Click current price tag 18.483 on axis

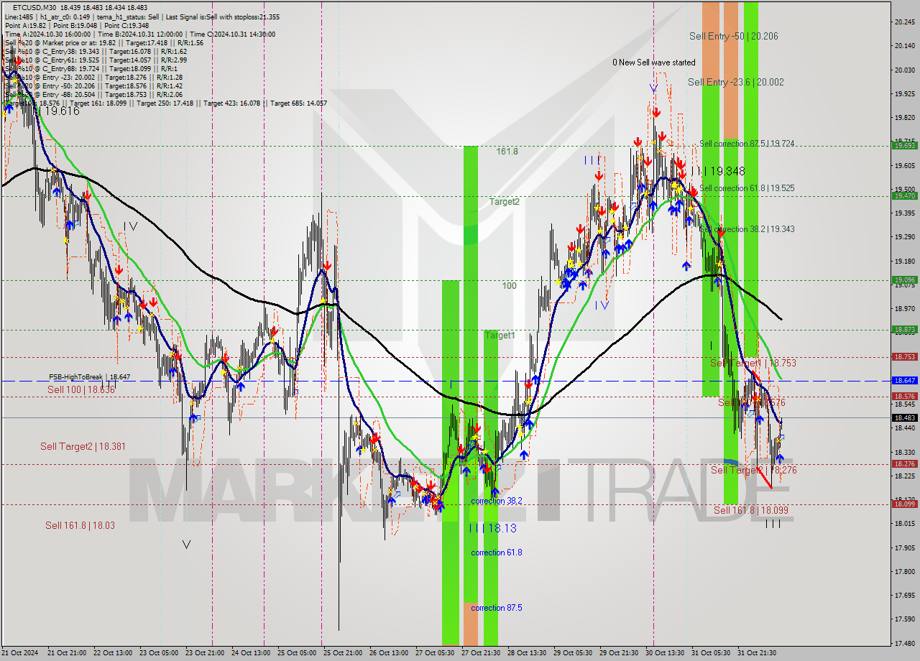coord(904,417)
